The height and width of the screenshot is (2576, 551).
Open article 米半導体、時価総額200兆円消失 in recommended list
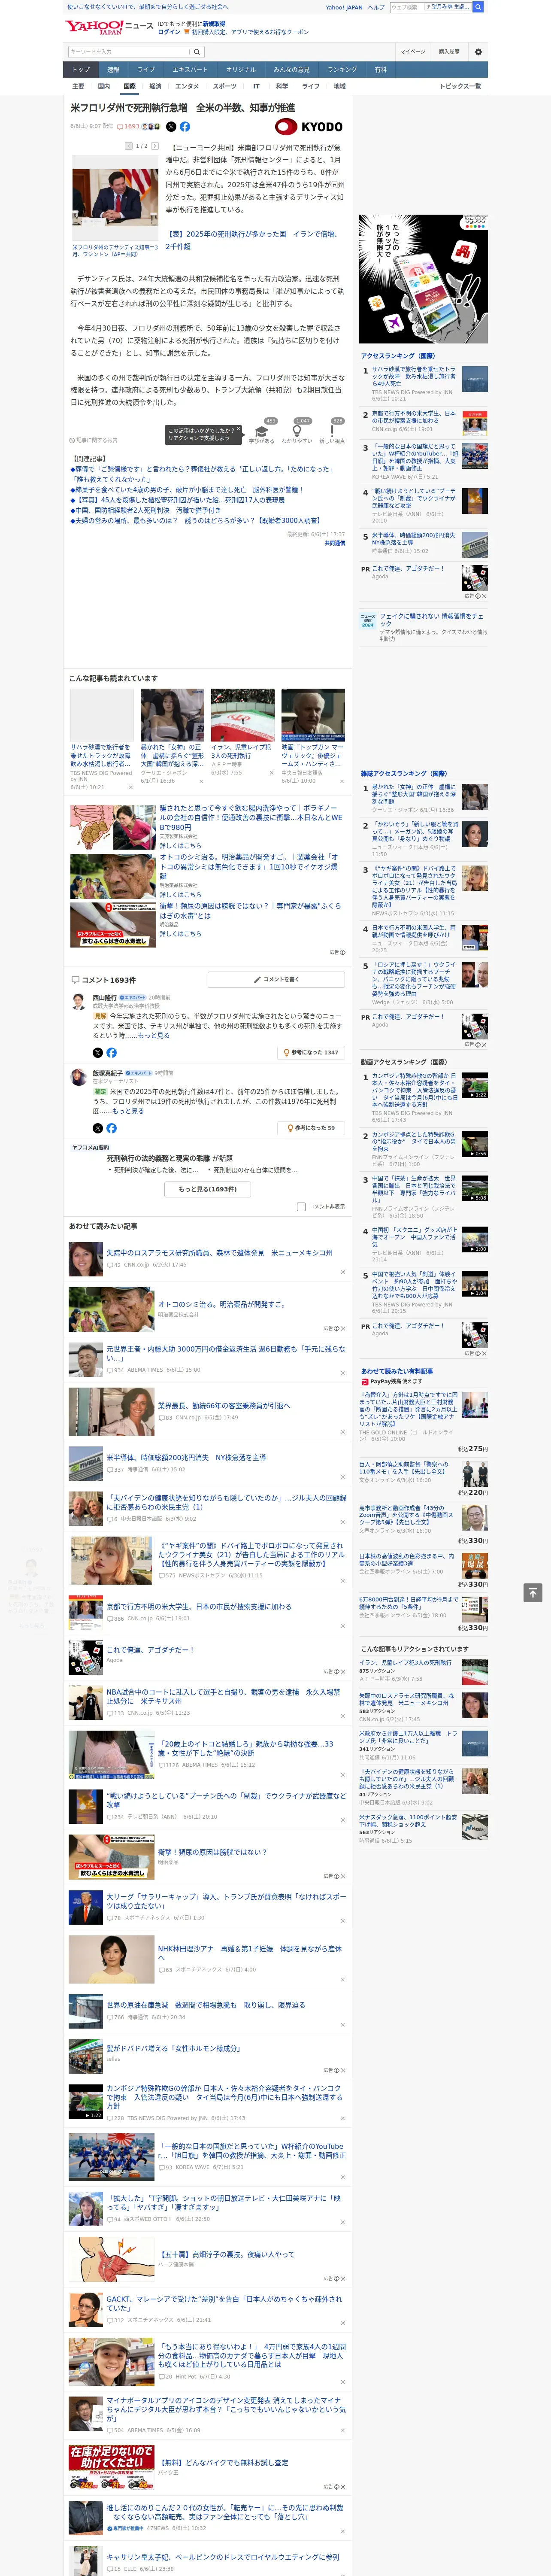point(186,1458)
